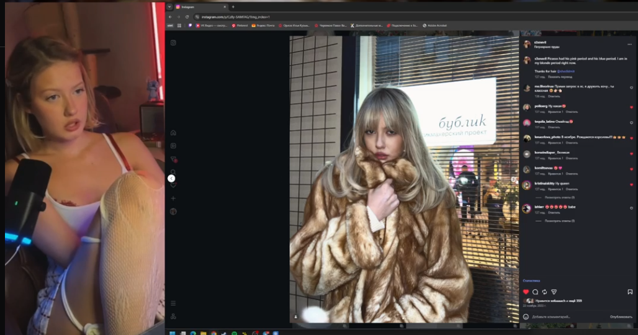Expand replies under kristinalskitty's comment
The height and width of the screenshot is (335, 638).
559,197
